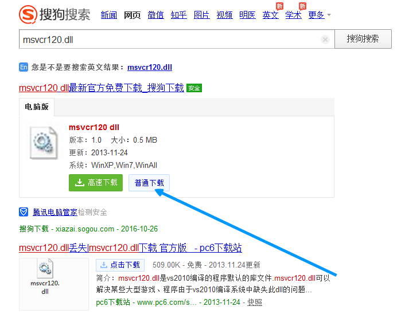
Task: Click the 搜狗搜索 search button
Action: click(x=363, y=39)
